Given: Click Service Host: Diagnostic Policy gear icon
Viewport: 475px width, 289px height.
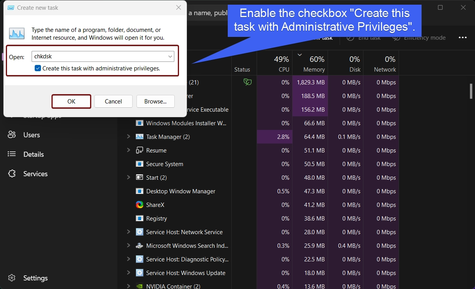Looking at the screenshot, I should pyautogui.click(x=140, y=259).
